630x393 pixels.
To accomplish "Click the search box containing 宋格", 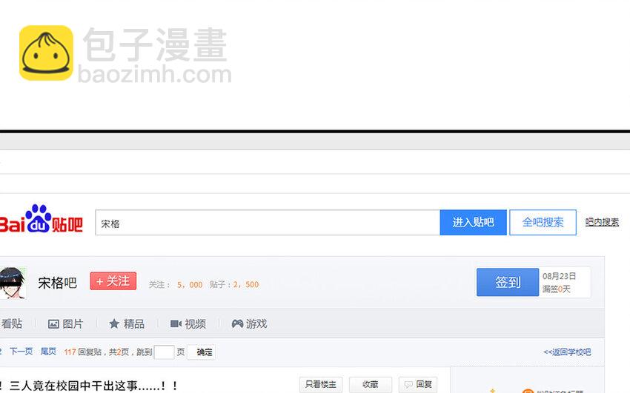I will [x=268, y=223].
